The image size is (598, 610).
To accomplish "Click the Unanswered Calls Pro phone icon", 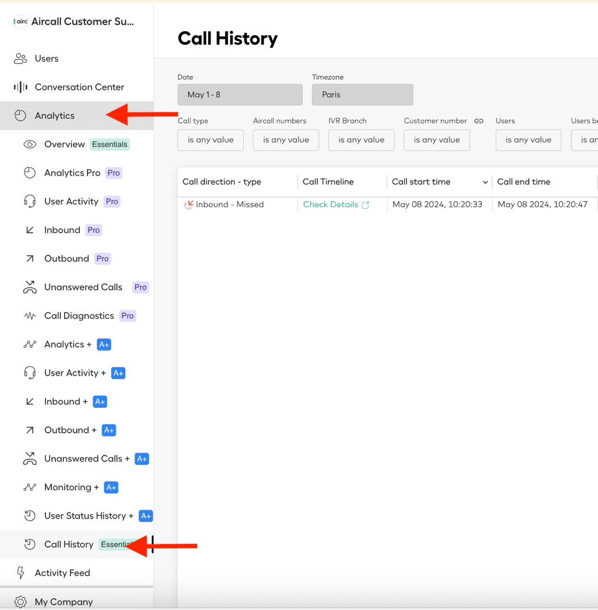I will 30,288.
